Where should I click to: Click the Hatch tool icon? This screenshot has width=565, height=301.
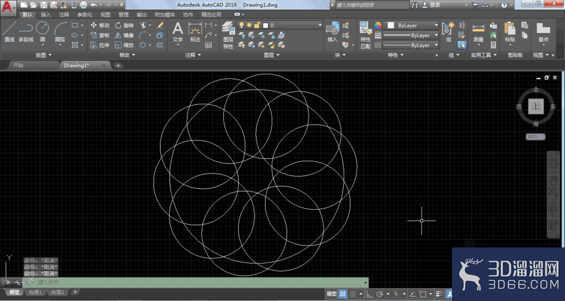[75, 45]
